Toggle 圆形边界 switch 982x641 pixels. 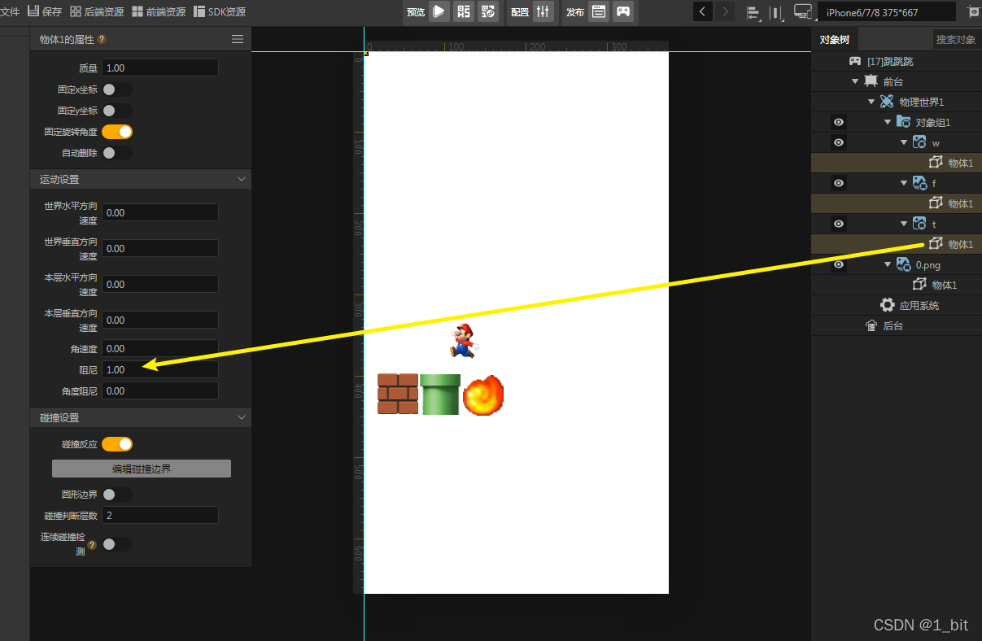[x=117, y=495]
